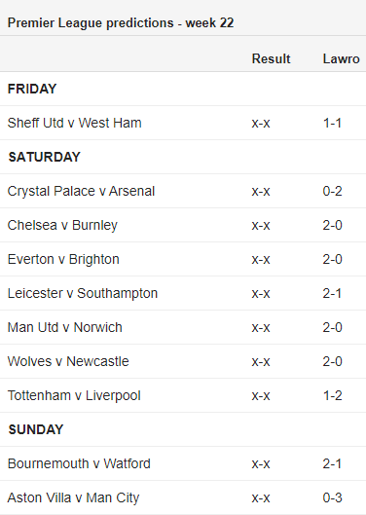
Task: Click the Result column header
Action: [x=271, y=58]
